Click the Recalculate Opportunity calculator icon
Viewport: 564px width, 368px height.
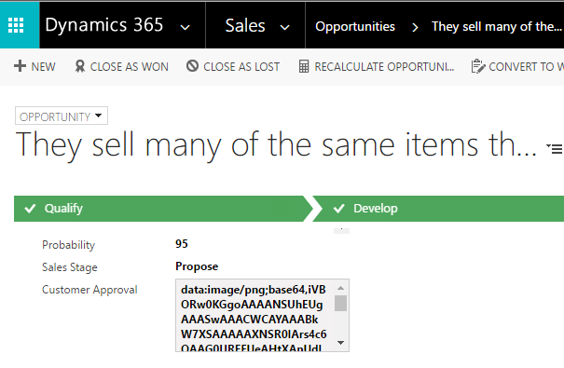tap(304, 66)
